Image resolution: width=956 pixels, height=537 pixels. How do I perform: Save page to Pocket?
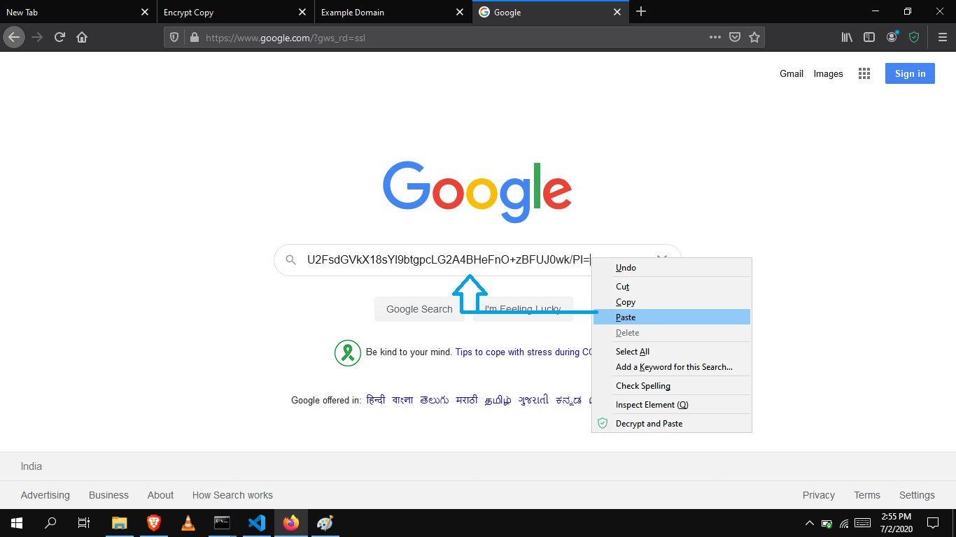[x=735, y=37]
